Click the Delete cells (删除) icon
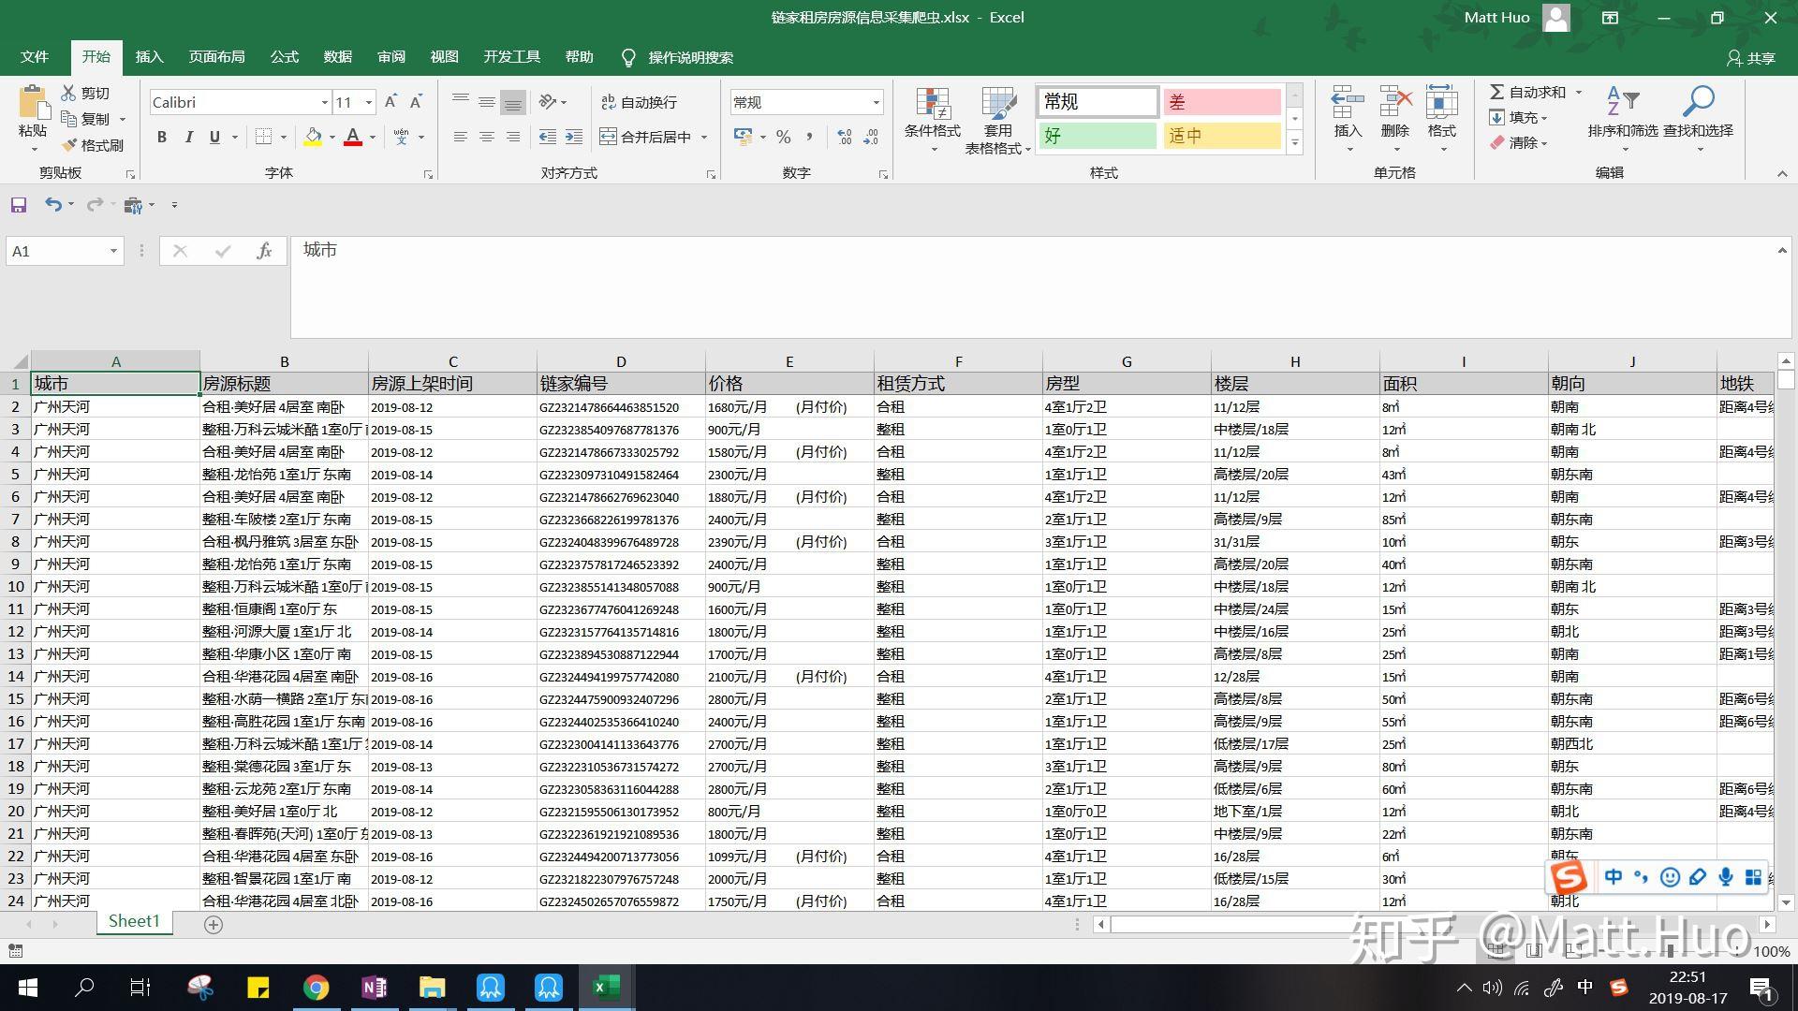This screenshot has height=1011, width=1798. click(x=1395, y=103)
